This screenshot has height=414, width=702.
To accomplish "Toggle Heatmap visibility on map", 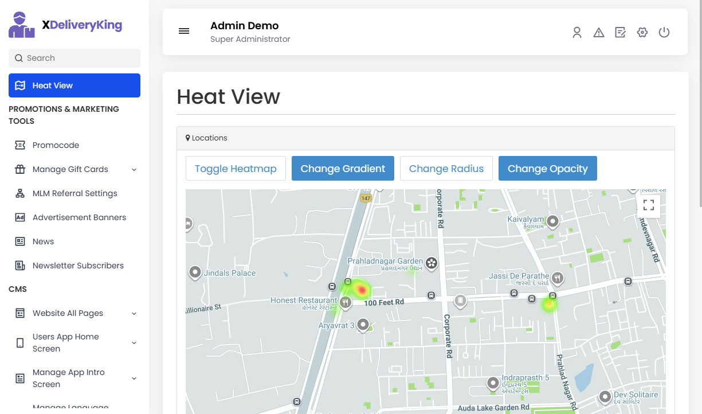I will (236, 169).
